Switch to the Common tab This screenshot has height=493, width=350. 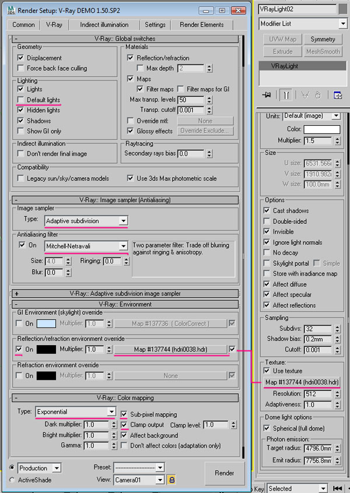pyautogui.click(x=23, y=24)
